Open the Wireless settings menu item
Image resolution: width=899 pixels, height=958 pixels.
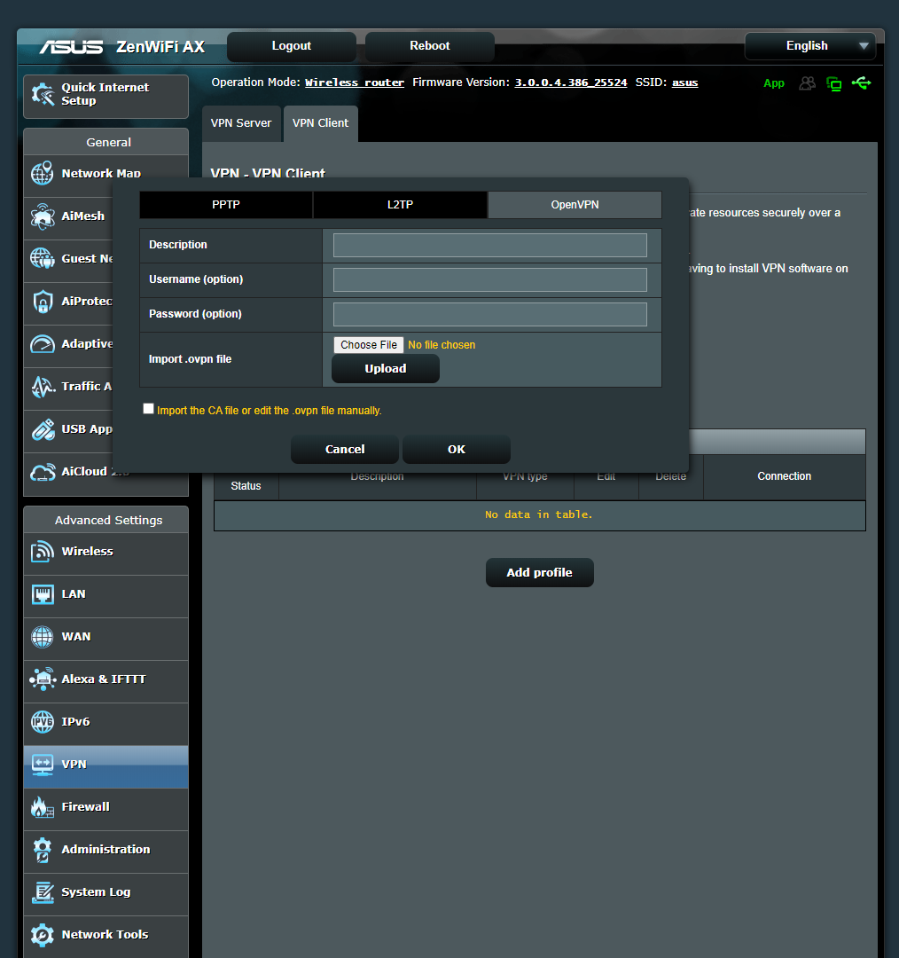[106, 552]
